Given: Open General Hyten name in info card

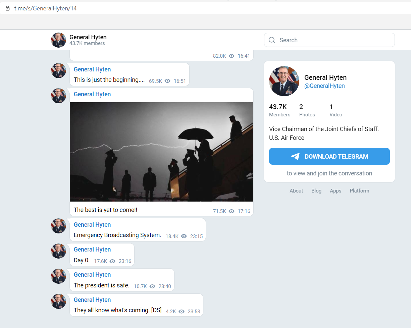Looking at the screenshot, I should point(325,77).
